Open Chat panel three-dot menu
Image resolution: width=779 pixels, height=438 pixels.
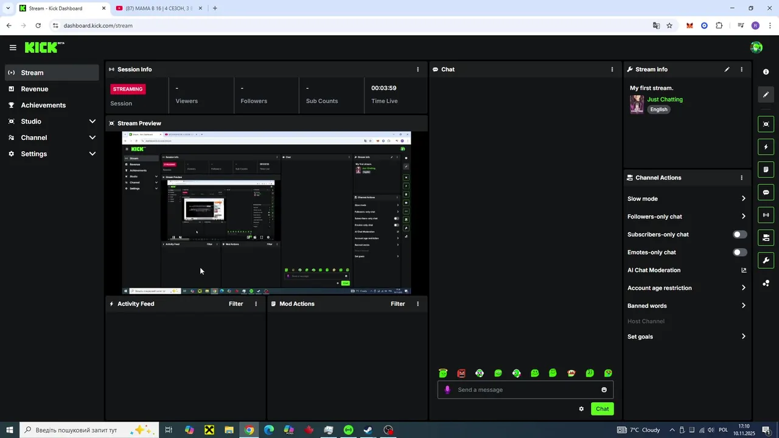tap(612, 69)
